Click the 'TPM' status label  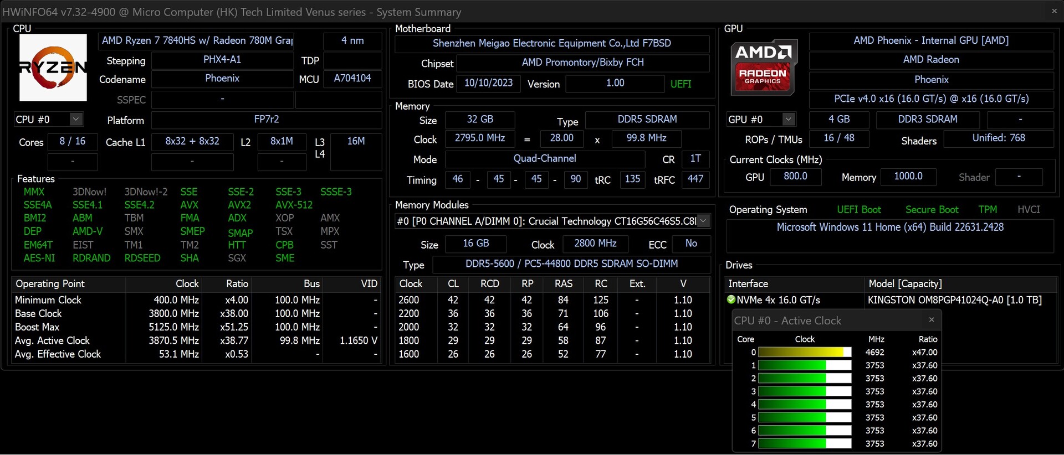(x=988, y=210)
